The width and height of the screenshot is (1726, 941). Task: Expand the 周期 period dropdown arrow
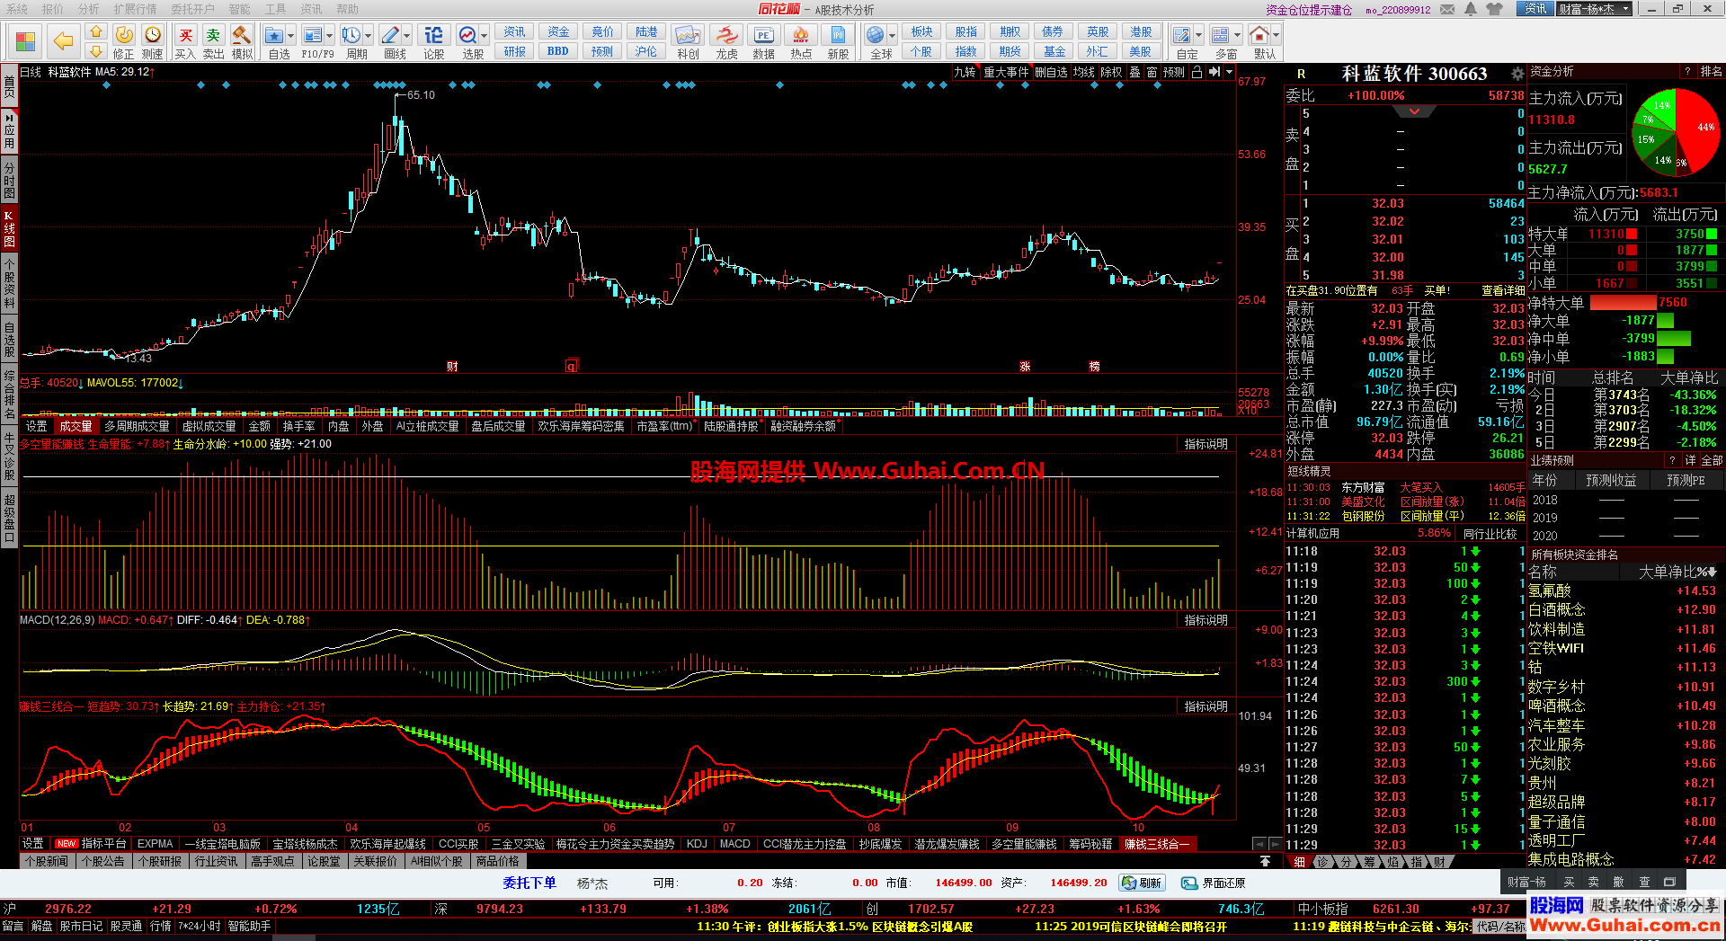click(369, 36)
